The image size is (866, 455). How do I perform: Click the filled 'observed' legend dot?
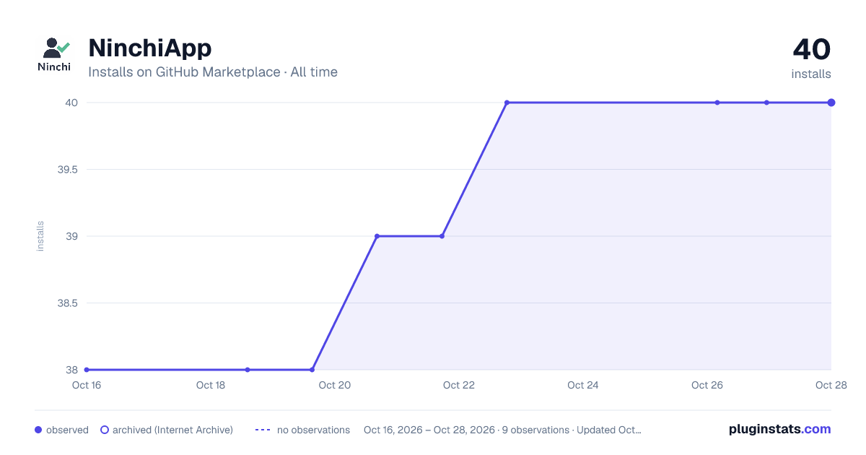(x=38, y=430)
